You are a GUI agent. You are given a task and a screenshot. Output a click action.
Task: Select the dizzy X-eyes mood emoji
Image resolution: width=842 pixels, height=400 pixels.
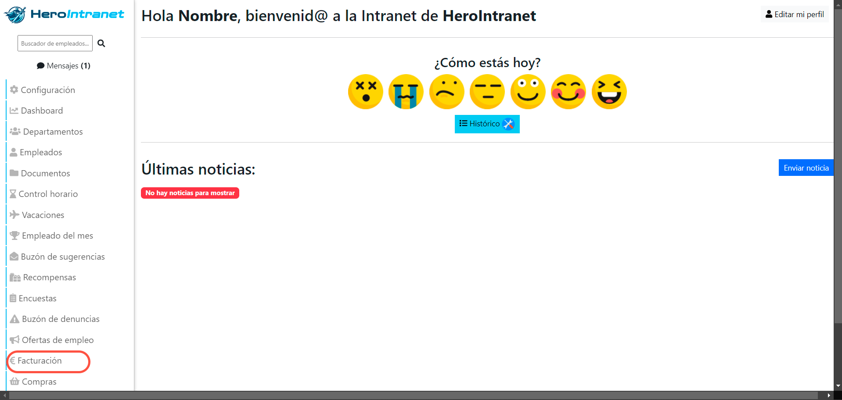tap(365, 92)
